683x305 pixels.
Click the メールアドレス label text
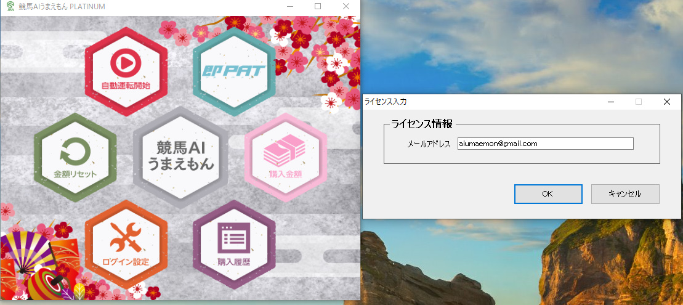429,144
